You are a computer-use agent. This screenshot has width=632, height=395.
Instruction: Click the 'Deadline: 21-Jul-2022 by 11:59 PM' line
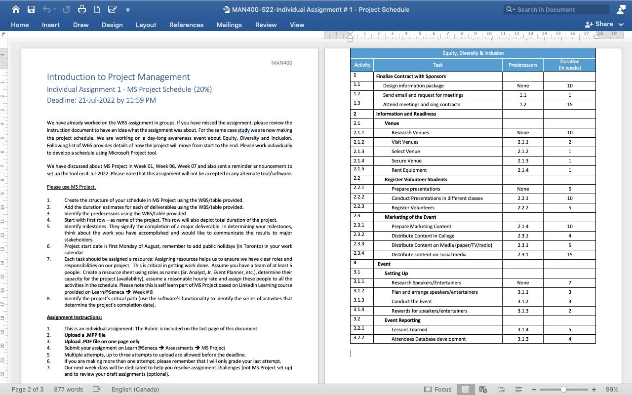point(101,100)
